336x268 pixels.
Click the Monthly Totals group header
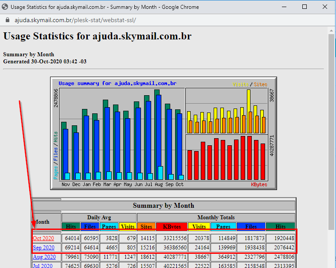pos(216,218)
